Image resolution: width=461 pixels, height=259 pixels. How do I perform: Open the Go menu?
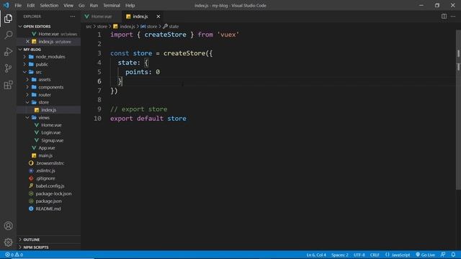(x=81, y=5)
